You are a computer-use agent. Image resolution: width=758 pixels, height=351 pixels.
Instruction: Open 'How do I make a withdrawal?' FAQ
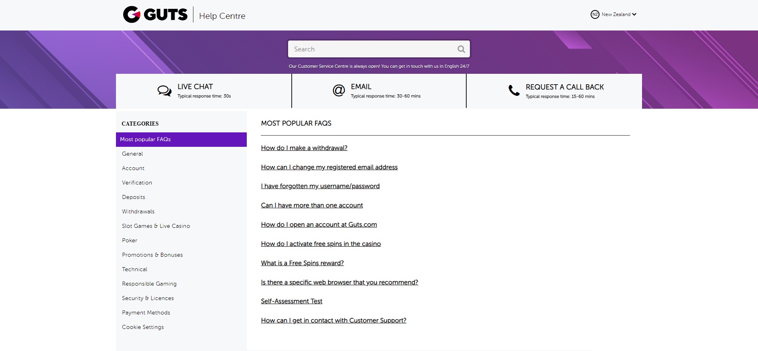pos(304,148)
